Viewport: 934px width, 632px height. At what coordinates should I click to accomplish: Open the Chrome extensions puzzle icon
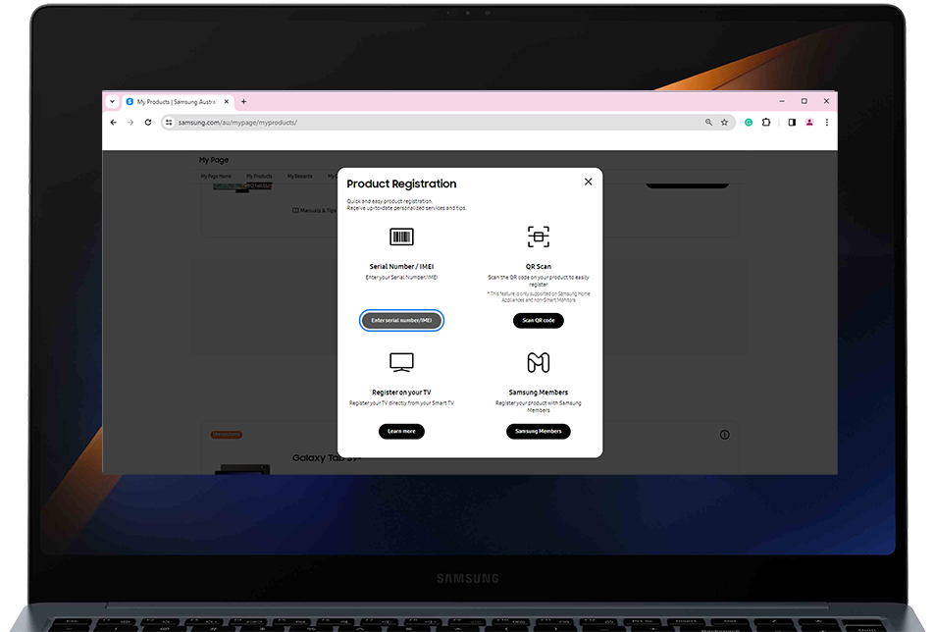pos(766,122)
